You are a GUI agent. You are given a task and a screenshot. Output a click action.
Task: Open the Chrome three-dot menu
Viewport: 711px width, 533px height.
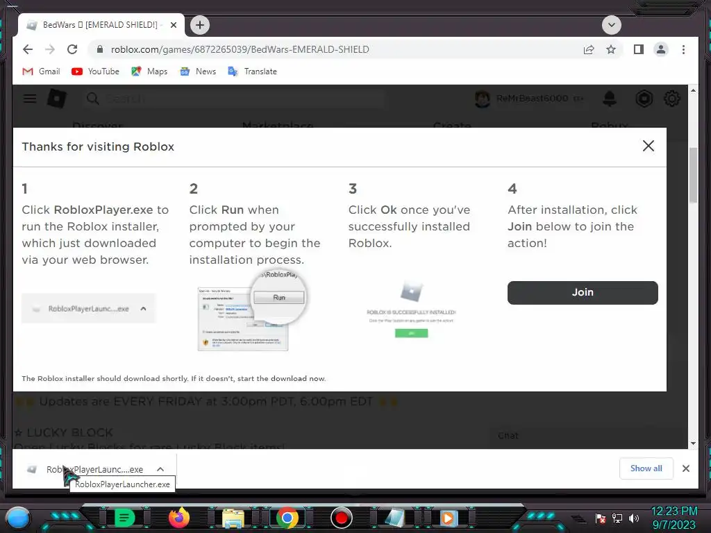(683, 49)
